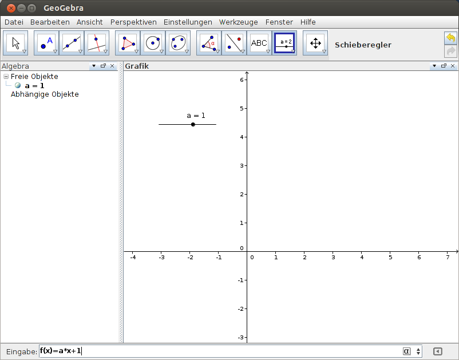
Task: Click the input help arrow at bottom right
Action: click(x=438, y=351)
